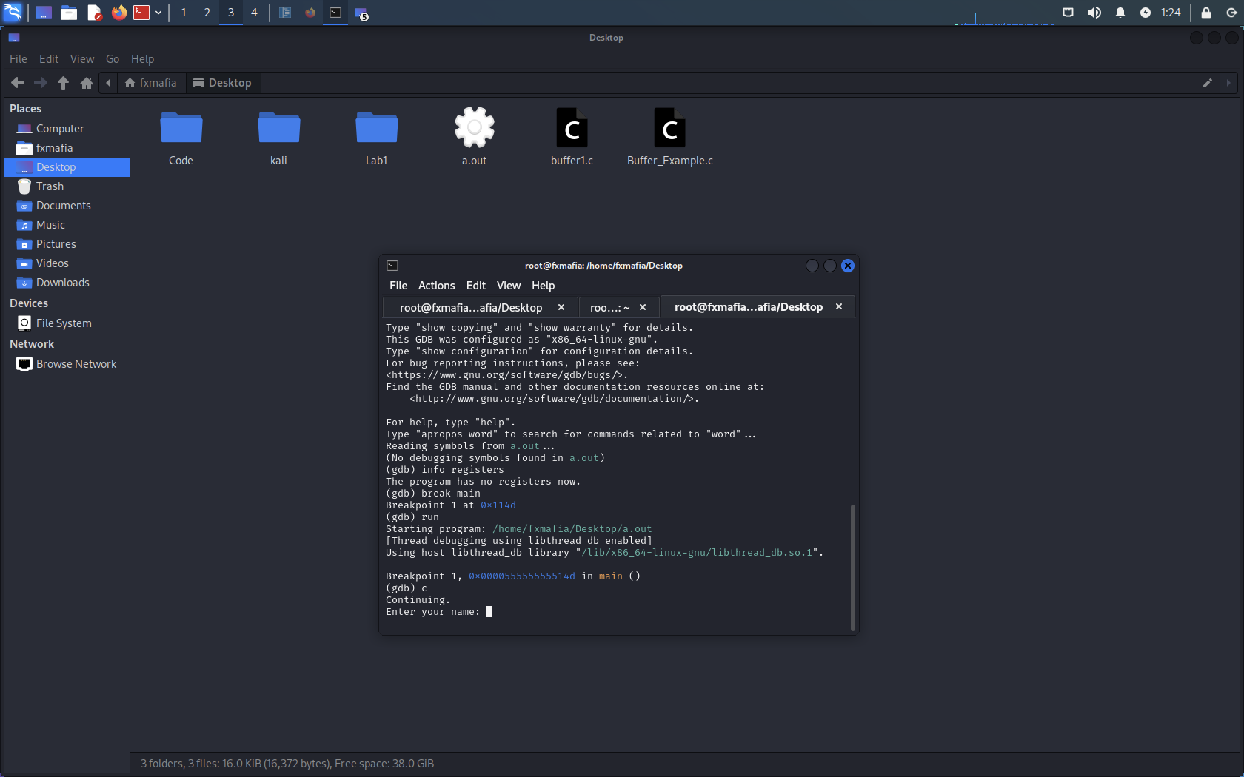Open the terminal View menu

(x=508, y=285)
